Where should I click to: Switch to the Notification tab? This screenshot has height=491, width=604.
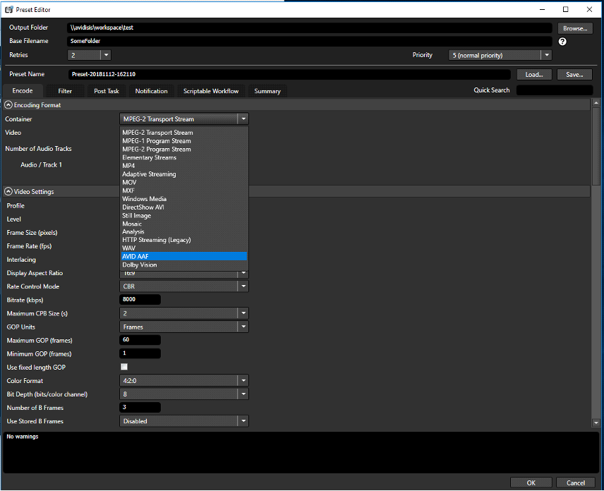click(152, 91)
